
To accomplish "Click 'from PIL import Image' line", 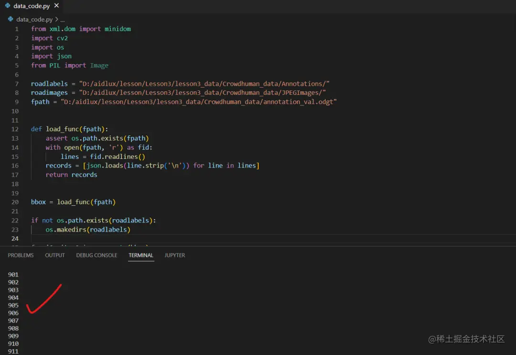I will (70, 66).
